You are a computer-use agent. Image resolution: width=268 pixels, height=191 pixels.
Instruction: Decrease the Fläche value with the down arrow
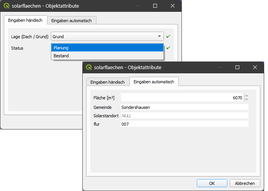pyautogui.click(x=247, y=100)
